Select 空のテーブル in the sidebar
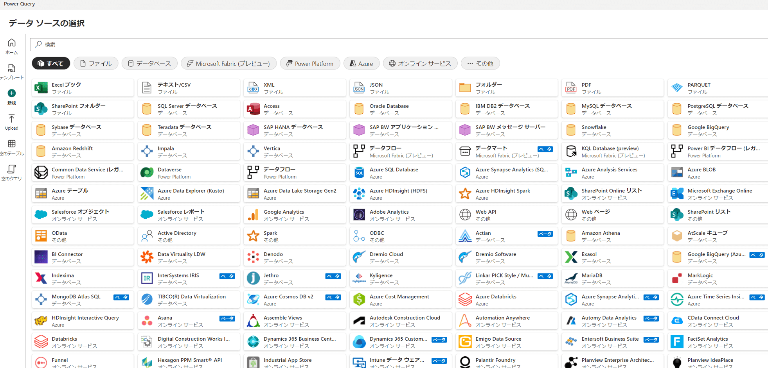Screen dimensions: 768x368 pos(12,148)
